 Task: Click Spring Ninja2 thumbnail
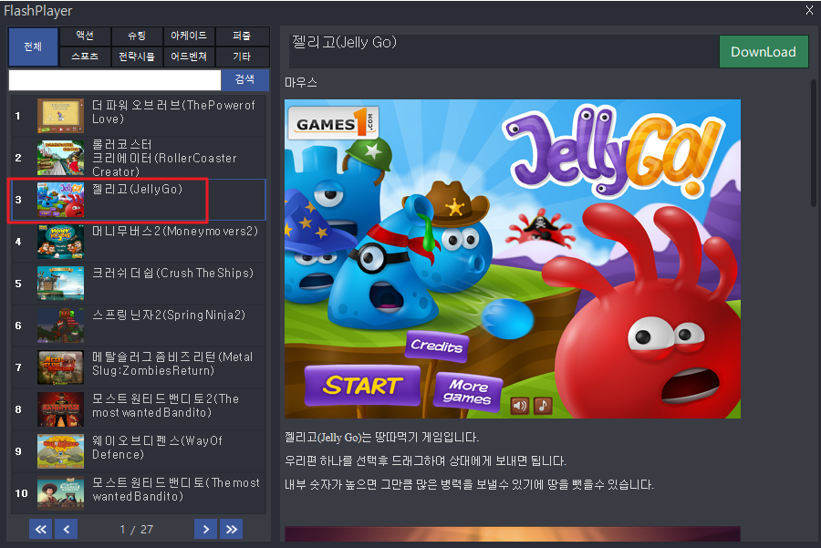(61, 325)
